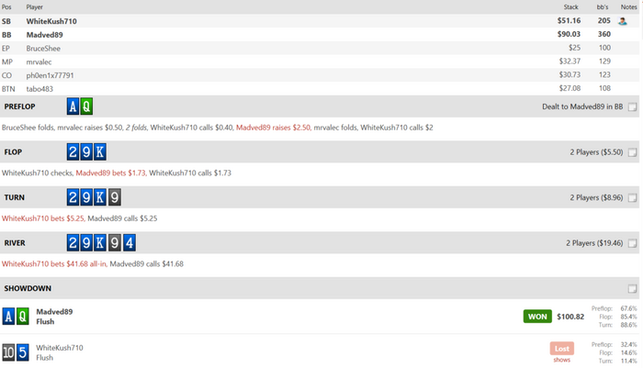
Task: Click the red 'shows' link under Lost
Action: 562,360
